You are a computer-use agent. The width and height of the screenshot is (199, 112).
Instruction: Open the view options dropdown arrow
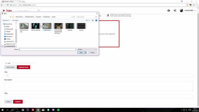click(x=89, y=20)
